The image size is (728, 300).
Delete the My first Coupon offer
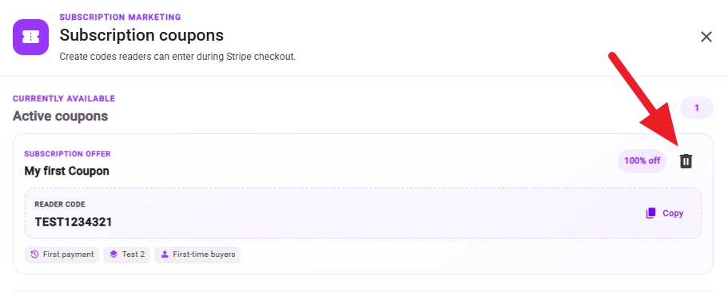[x=686, y=161]
